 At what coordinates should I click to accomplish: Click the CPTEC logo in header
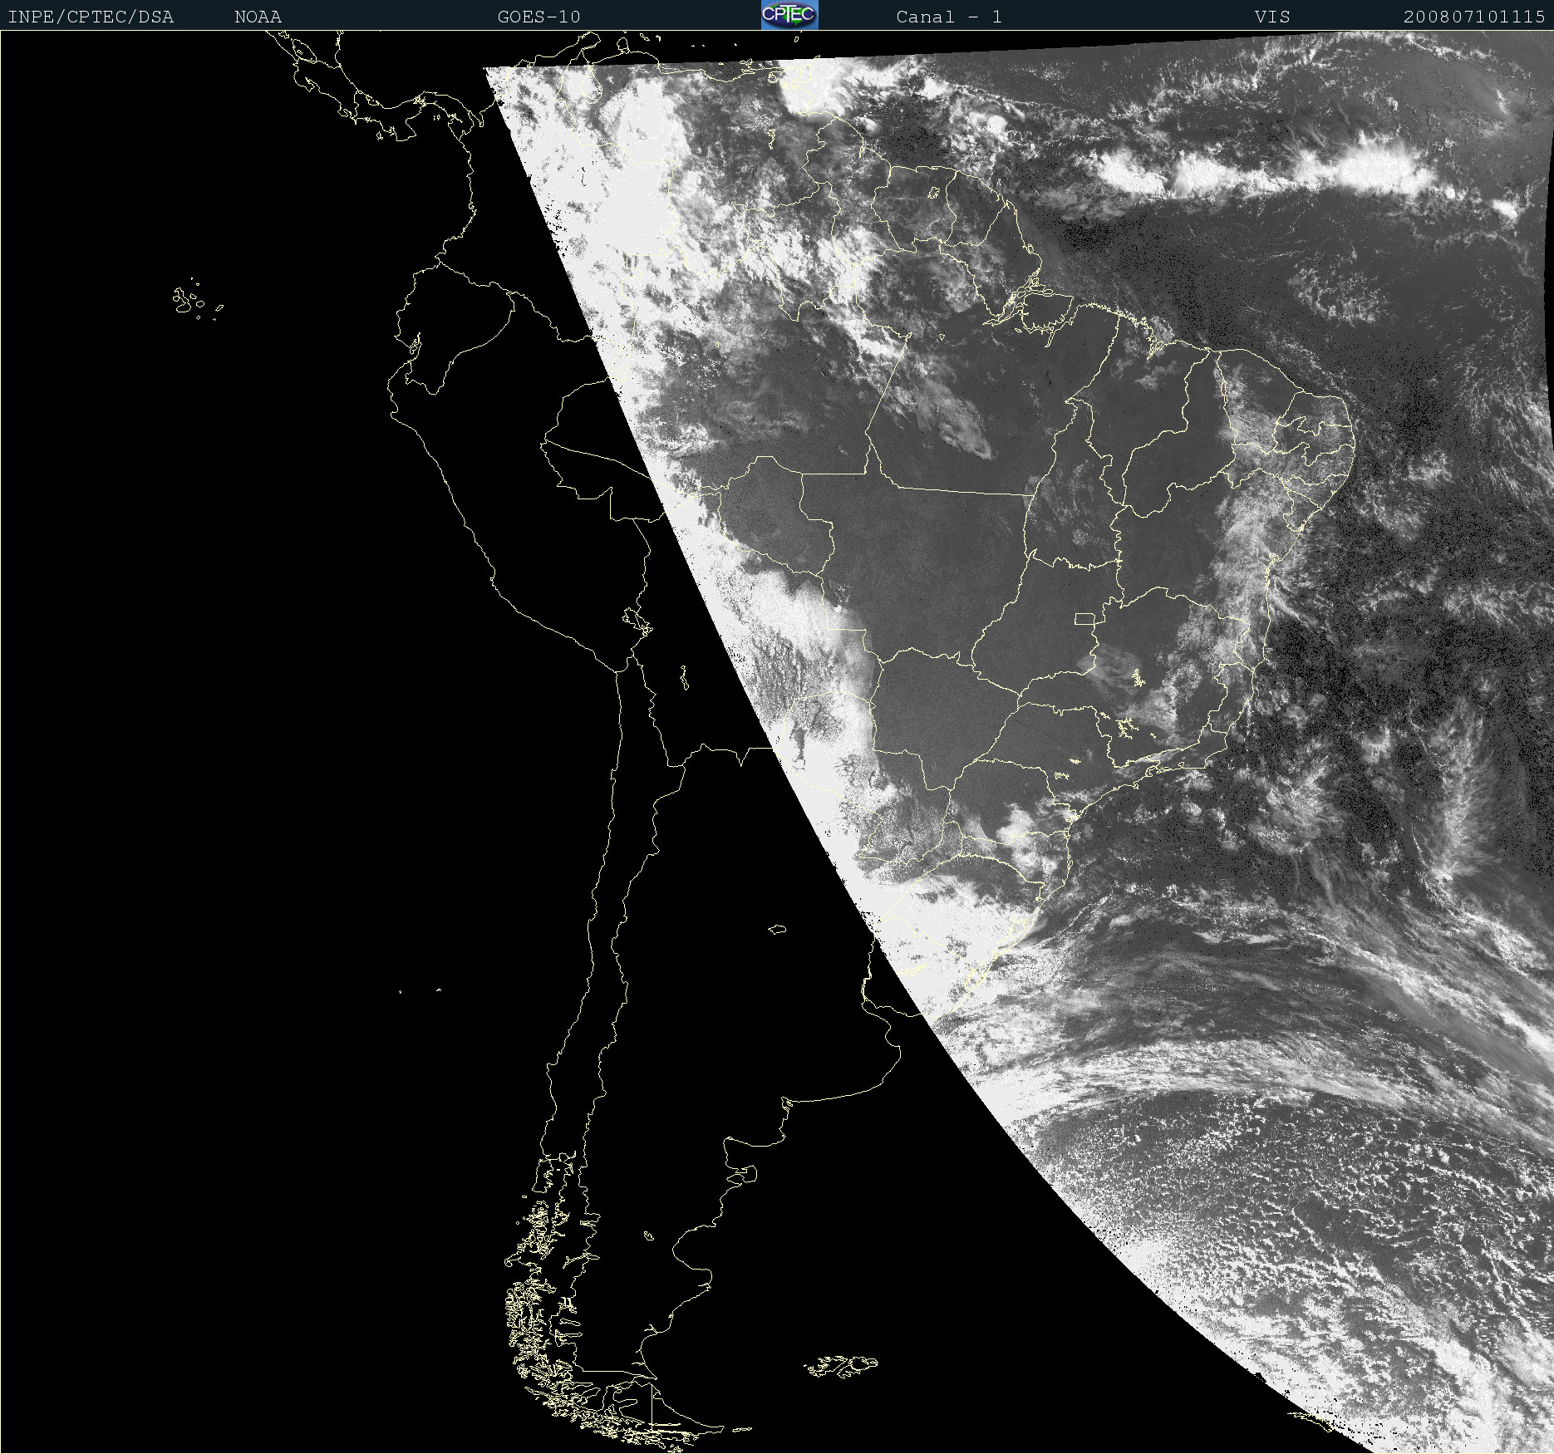789,15
